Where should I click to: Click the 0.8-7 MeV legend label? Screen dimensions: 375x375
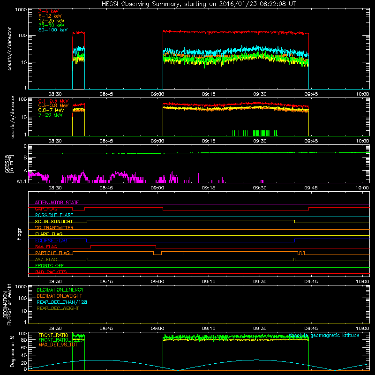point(52,110)
